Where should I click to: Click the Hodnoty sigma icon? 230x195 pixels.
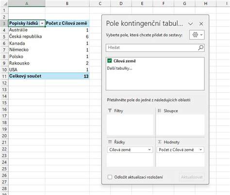coord(160,142)
